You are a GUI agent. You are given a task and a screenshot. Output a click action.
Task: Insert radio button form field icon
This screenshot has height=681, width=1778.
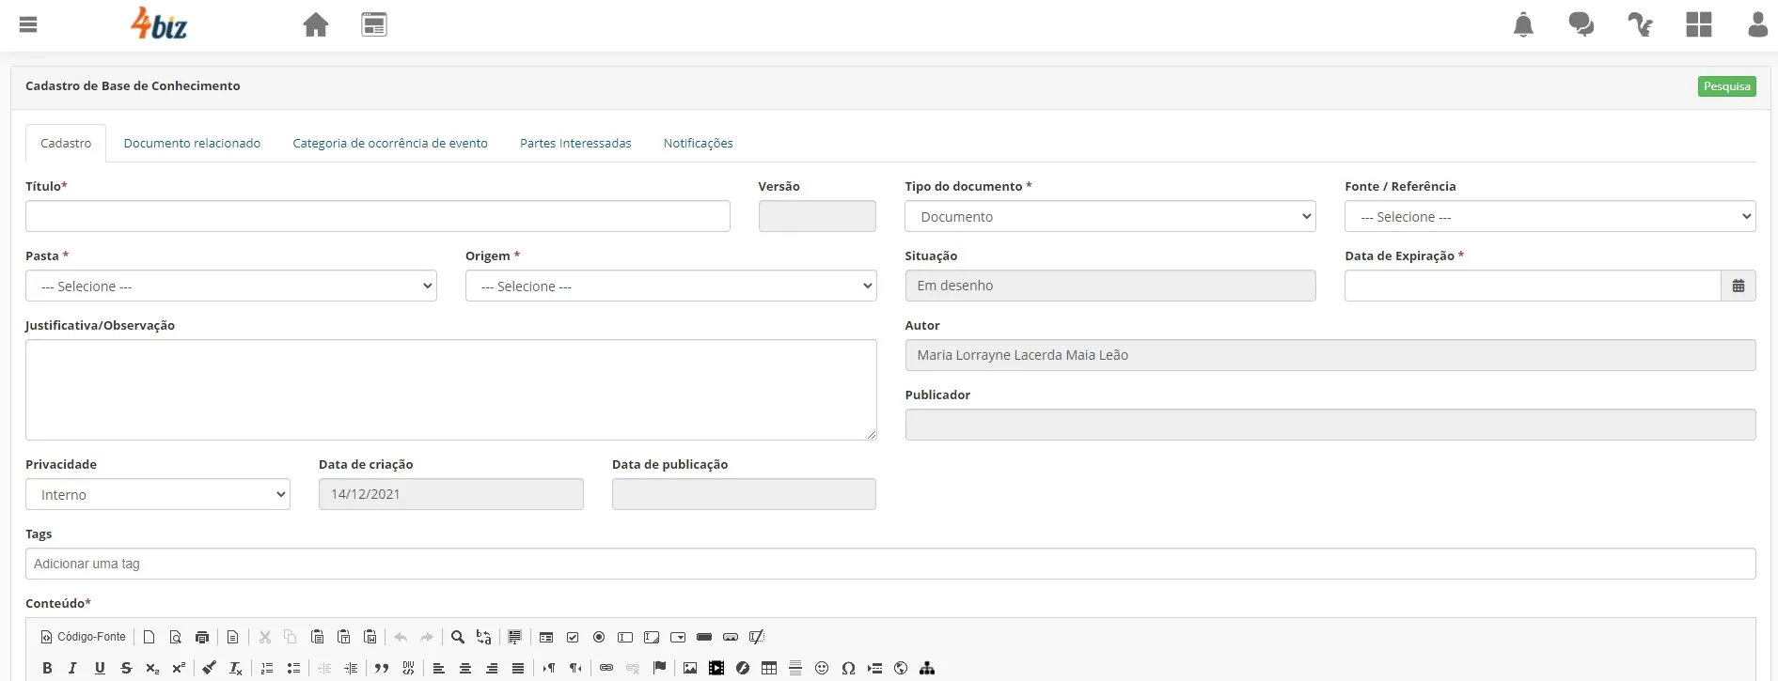tap(599, 637)
